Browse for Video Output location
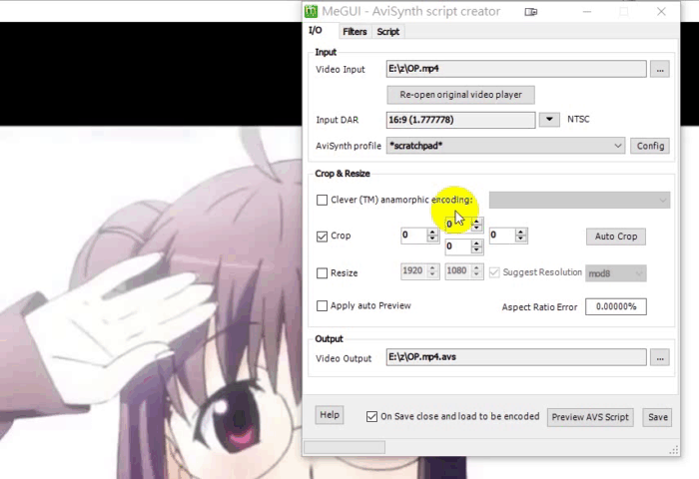 pyautogui.click(x=660, y=358)
